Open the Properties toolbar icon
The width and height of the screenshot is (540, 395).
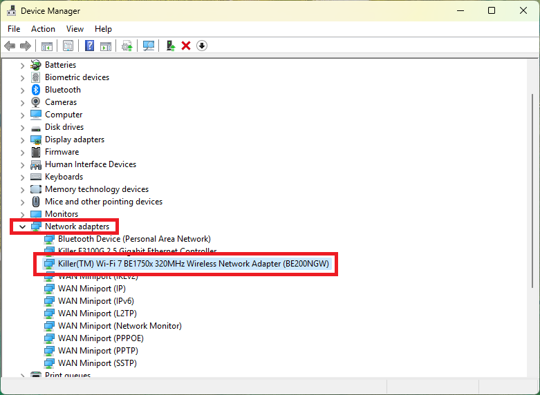pyautogui.click(x=68, y=46)
